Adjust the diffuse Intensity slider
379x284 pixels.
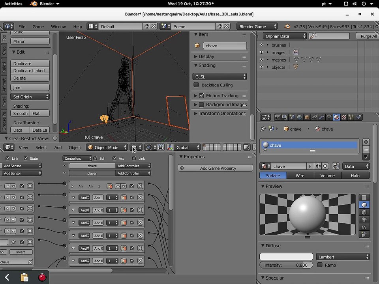[286, 265]
